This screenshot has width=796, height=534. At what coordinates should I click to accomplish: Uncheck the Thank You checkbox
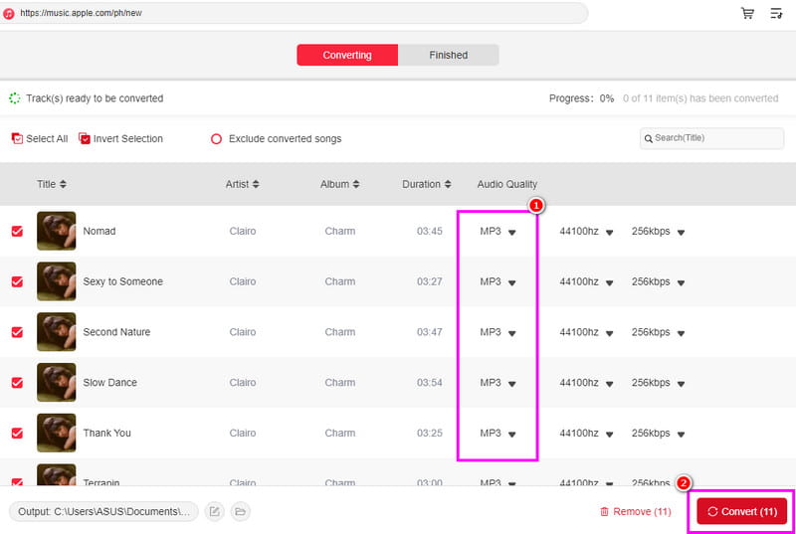click(17, 434)
